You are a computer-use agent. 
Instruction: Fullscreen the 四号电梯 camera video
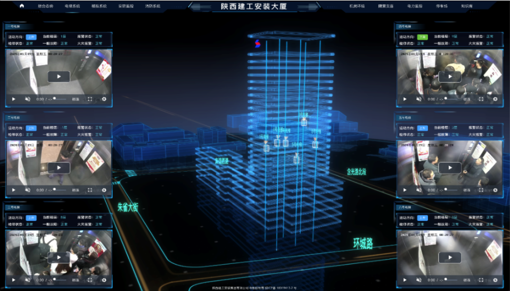pyautogui.click(x=481, y=99)
